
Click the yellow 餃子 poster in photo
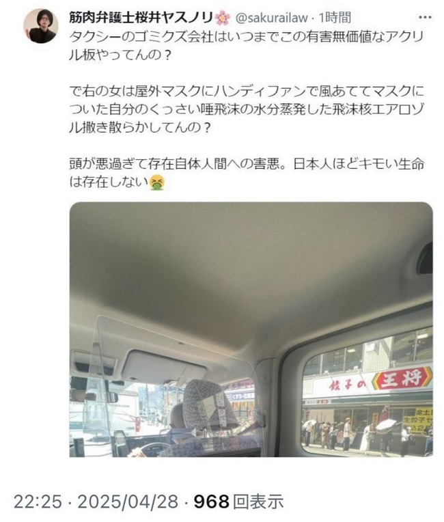coord(418,421)
